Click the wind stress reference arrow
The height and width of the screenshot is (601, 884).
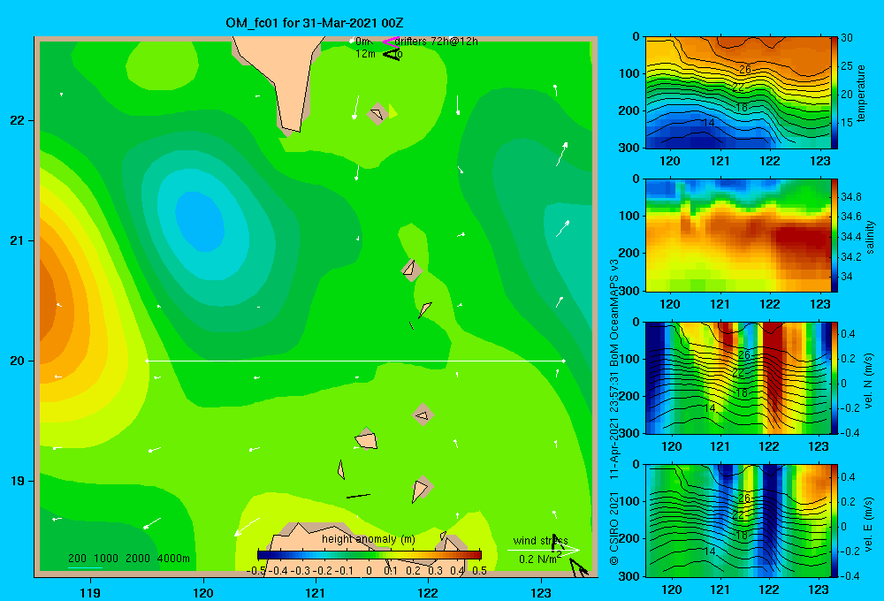click(543, 550)
